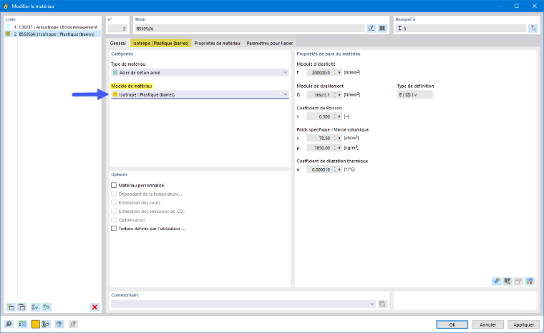This screenshot has height=333, width=544.
Task: Click the spinner on Poisson coefficient 0.300
Action: tap(335, 116)
